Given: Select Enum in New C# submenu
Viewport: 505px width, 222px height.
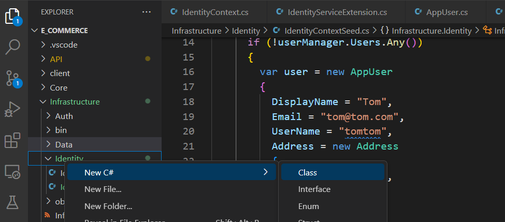Looking at the screenshot, I should click(x=333, y=206).
